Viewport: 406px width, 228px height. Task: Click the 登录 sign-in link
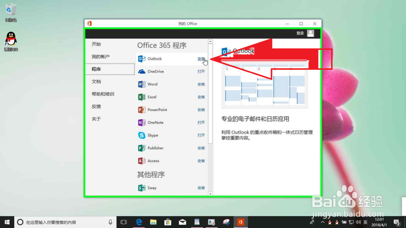click(x=300, y=33)
